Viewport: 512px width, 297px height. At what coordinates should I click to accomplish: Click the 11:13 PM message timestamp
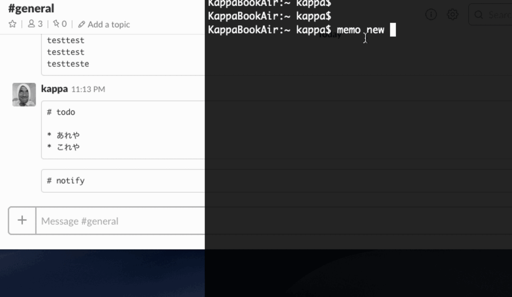point(88,89)
